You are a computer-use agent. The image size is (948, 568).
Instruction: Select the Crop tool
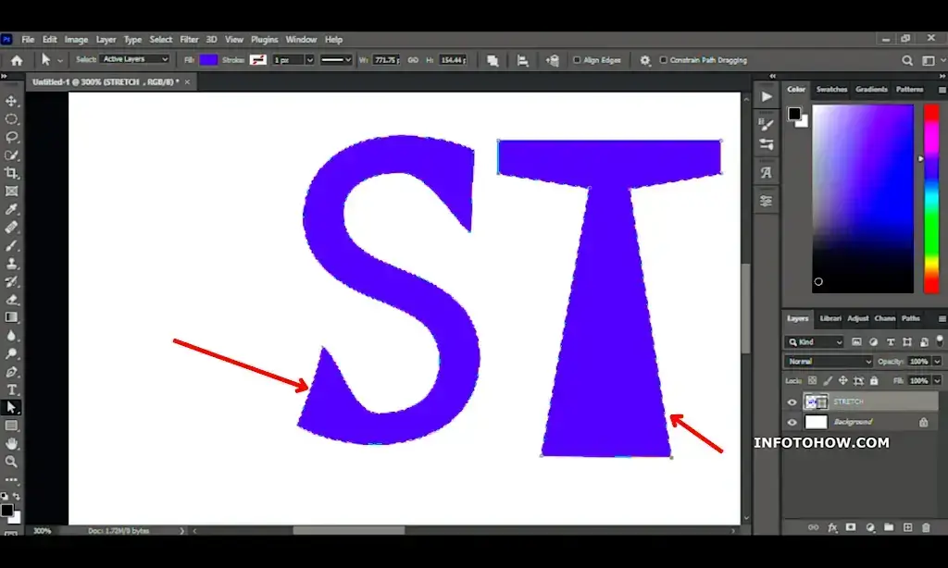(11, 173)
